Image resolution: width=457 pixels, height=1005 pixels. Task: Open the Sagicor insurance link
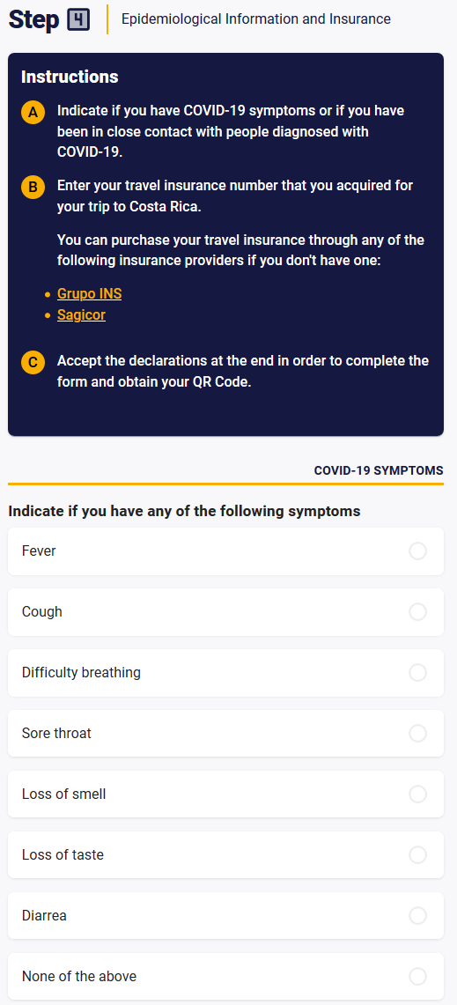[x=81, y=315]
